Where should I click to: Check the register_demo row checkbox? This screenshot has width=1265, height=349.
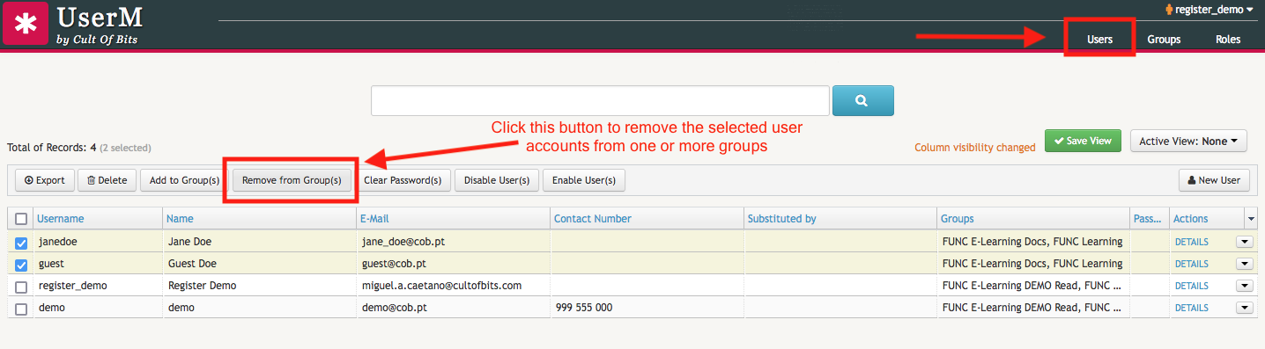pyautogui.click(x=21, y=287)
